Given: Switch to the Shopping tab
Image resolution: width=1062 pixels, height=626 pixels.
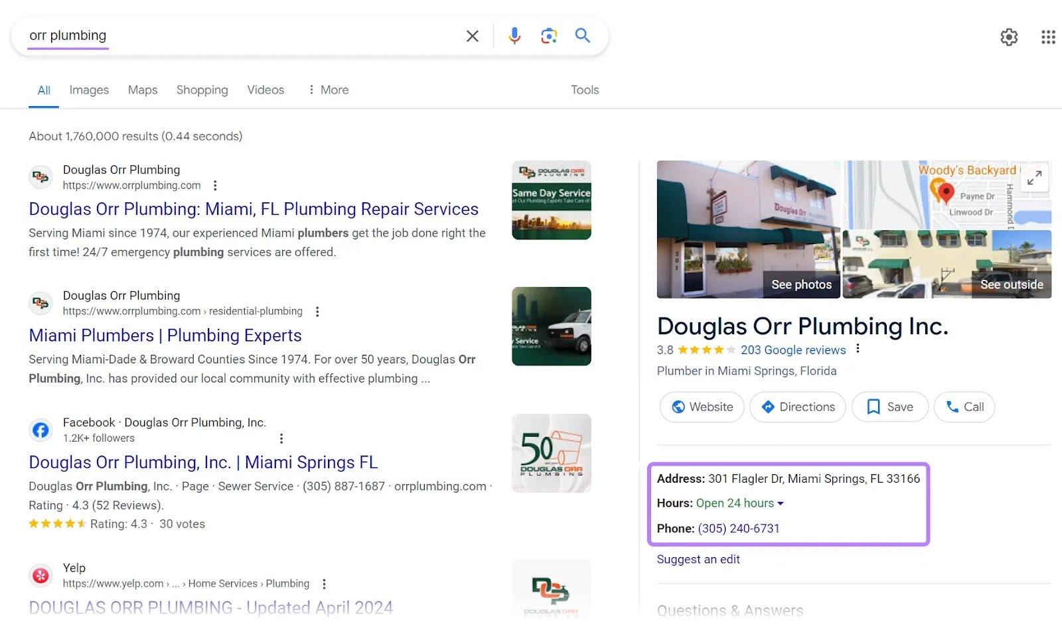Looking at the screenshot, I should pyautogui.click(x=202, y=90).
